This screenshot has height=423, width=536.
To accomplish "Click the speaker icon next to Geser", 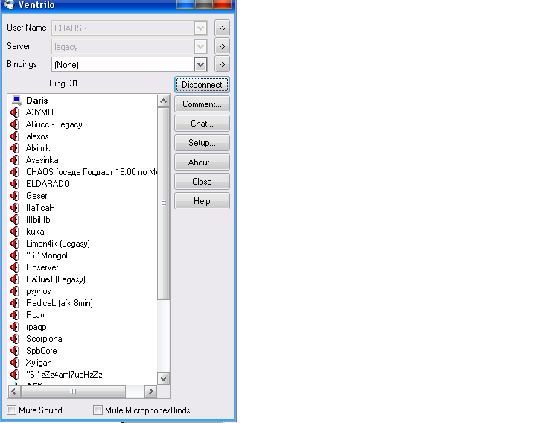I will (14, 196).
